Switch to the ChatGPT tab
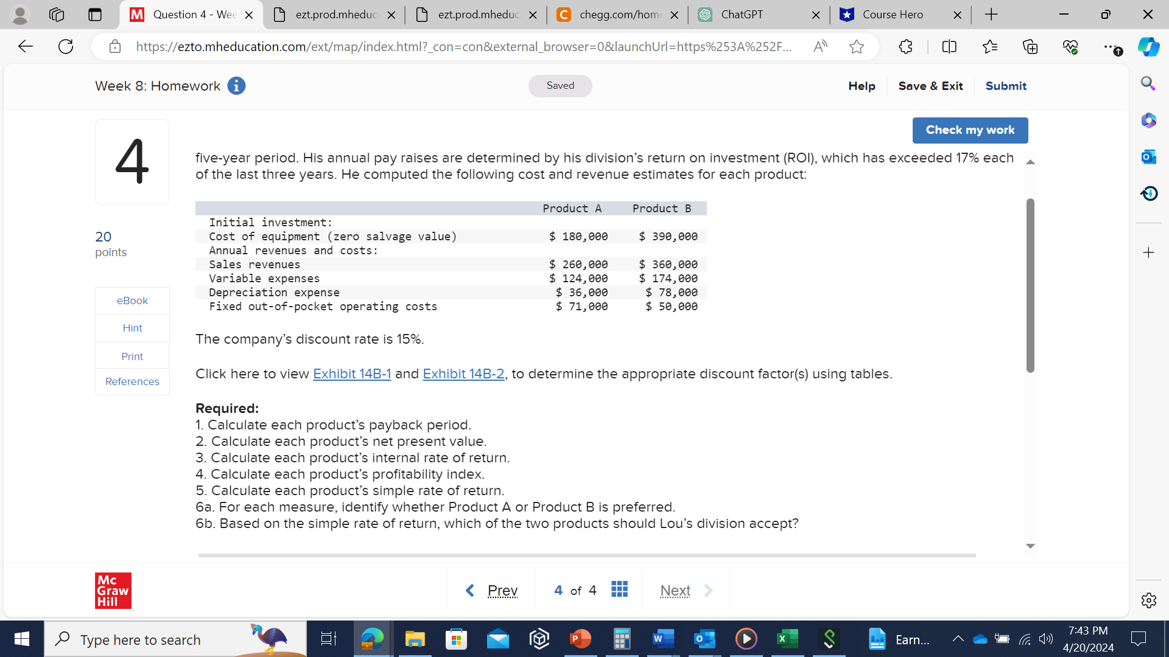 coord(743,15)
